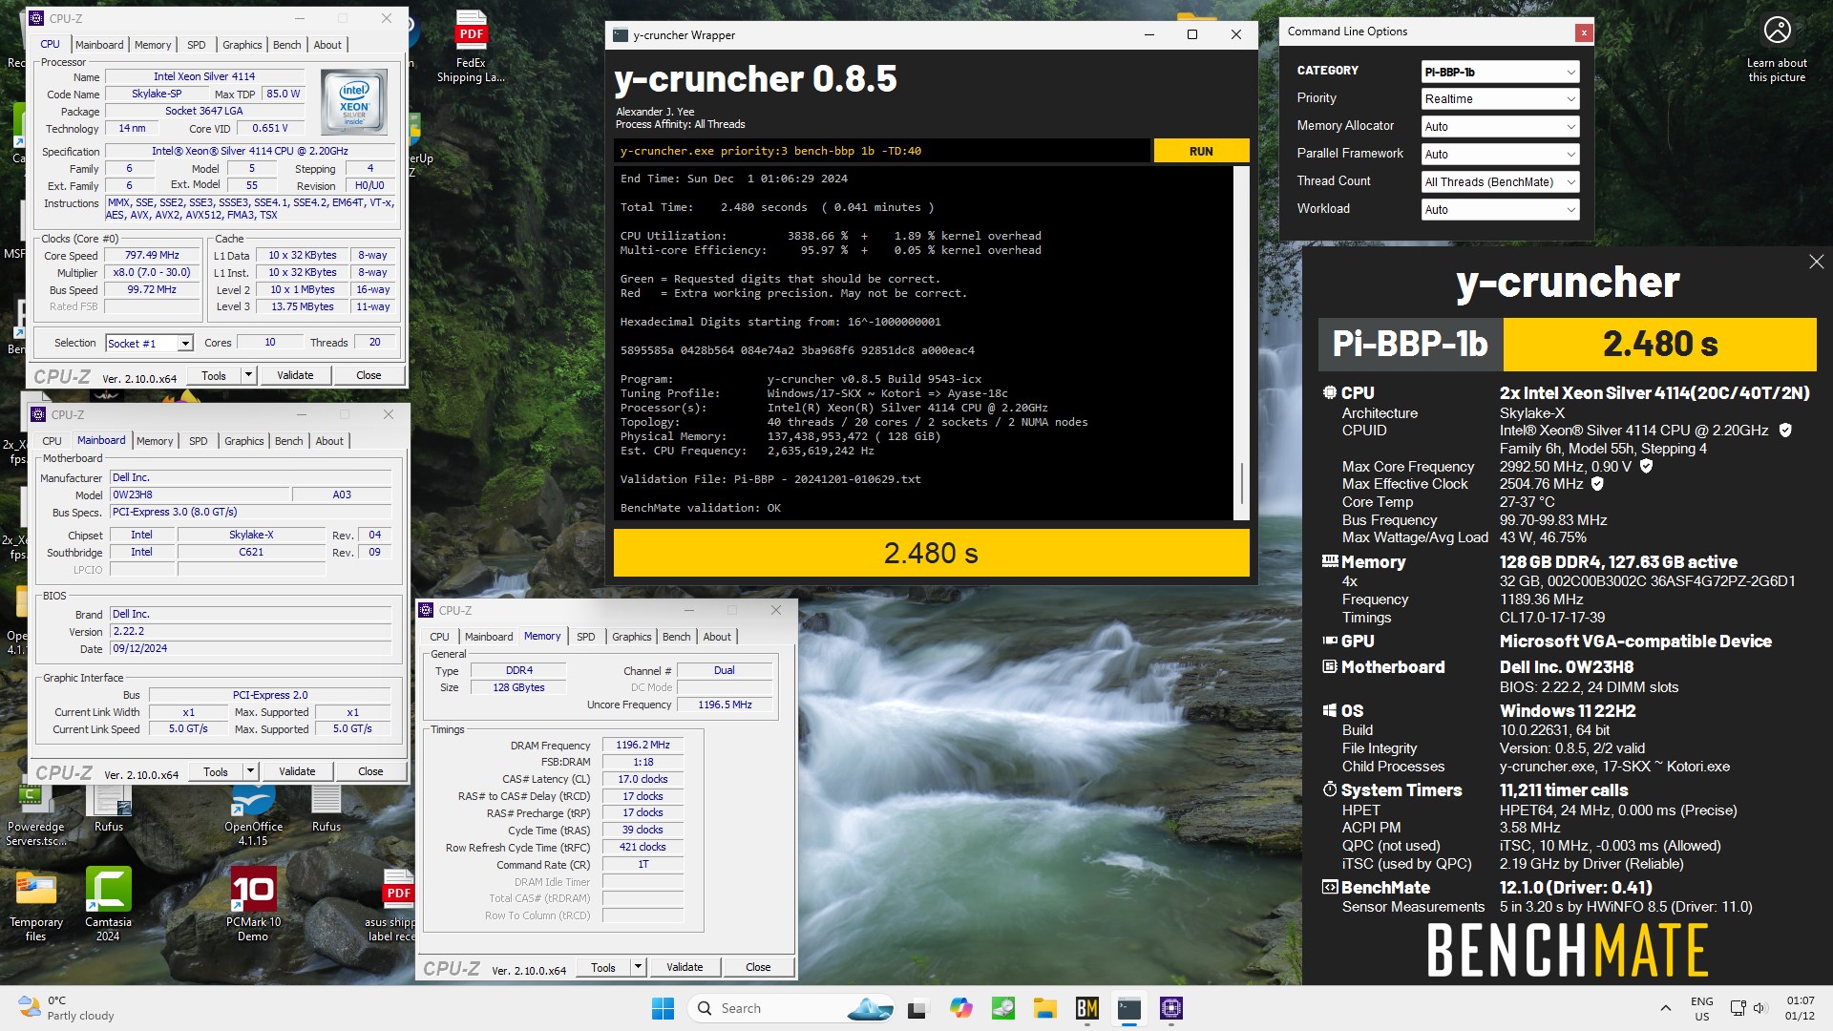Switch to Memory tab in CPU-Z CPU window
1833x1031 pixels.
(153, 45)
